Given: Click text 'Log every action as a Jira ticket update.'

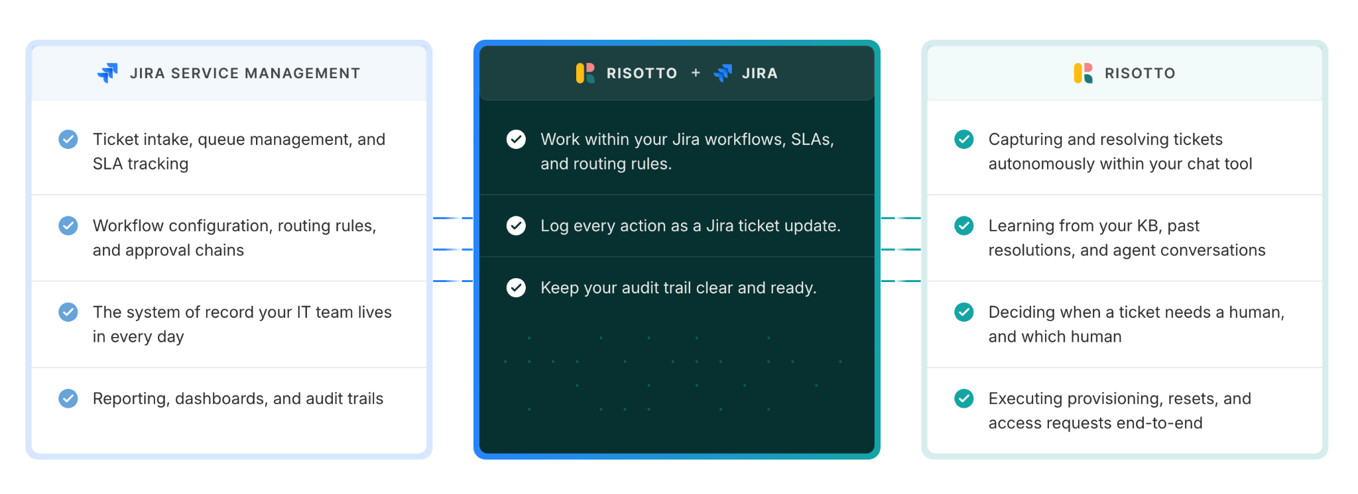Looking at the screenshot, I should coord(690,226).
